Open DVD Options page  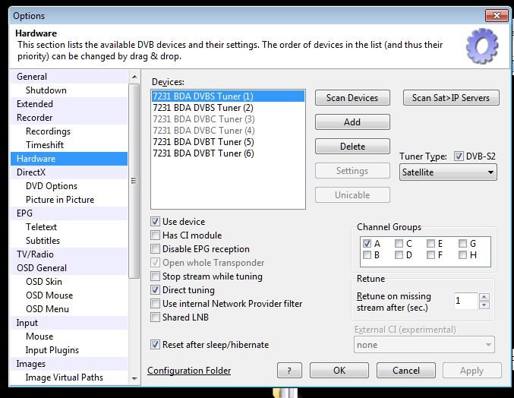[x=69, y=186]
